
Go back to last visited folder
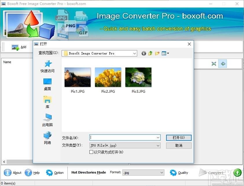[144, 53]
